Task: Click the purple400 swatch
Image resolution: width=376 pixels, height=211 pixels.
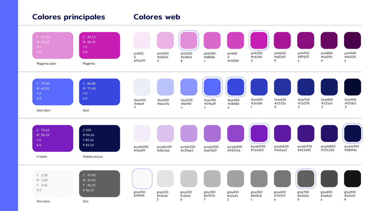Action: tap(235, 133)
